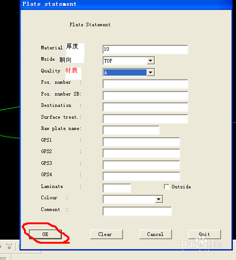Click the Destination label
The width and height of the screenshot is (236, 260).
point(56,105)
